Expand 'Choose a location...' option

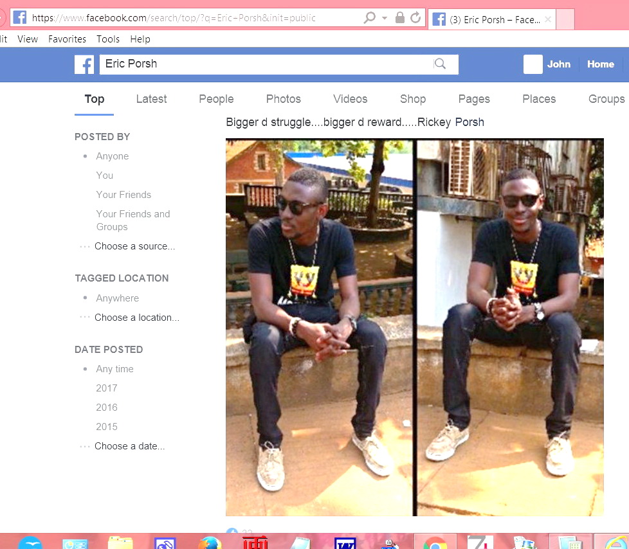136,318
